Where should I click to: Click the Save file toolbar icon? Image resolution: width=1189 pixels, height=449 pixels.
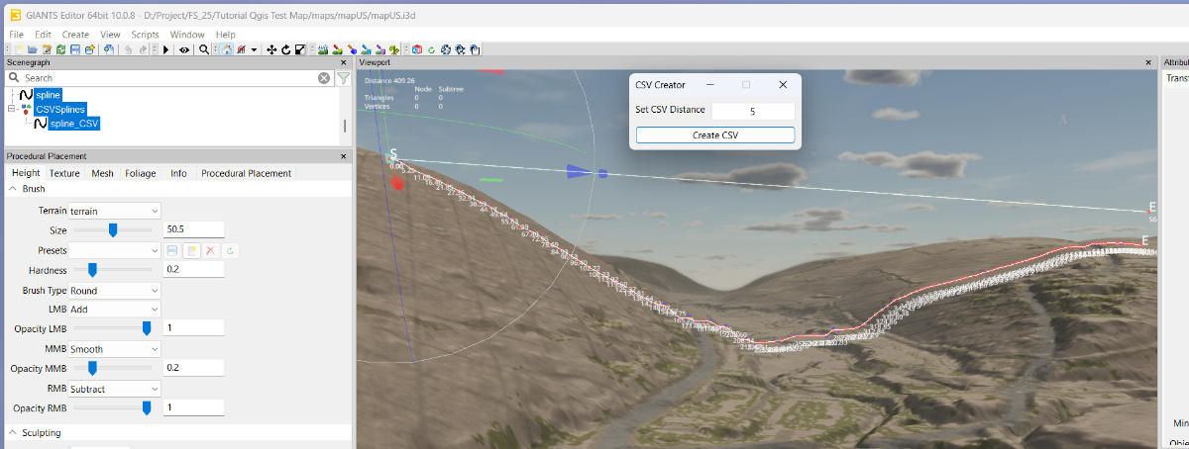tap(75, 49)
